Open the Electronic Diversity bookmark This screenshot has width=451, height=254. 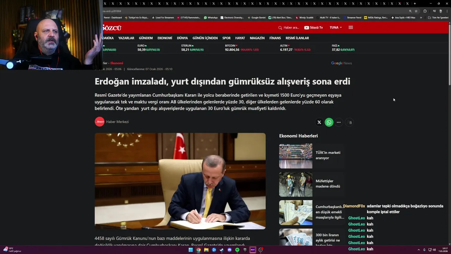point(232,17)
